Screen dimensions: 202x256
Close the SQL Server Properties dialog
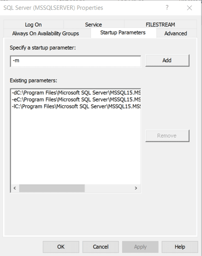189,8
